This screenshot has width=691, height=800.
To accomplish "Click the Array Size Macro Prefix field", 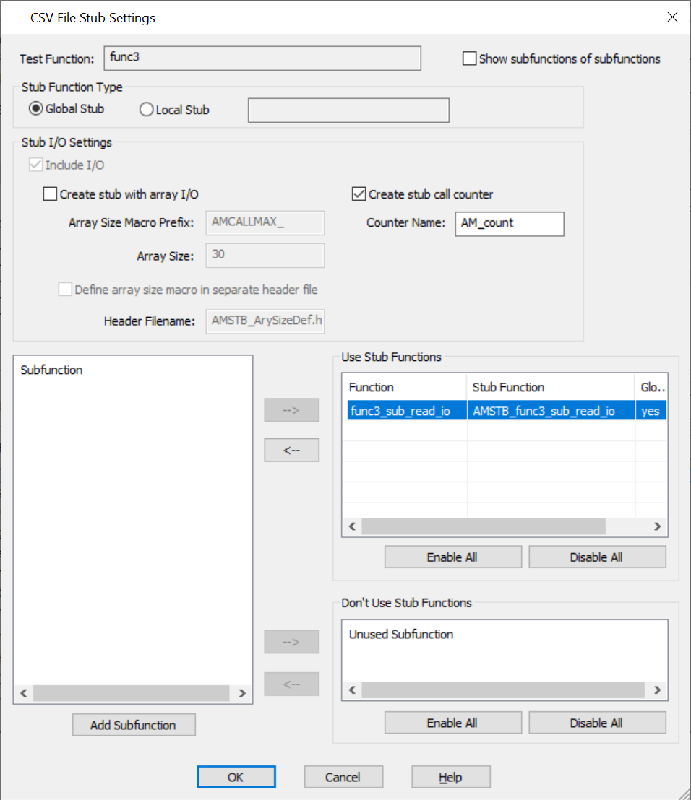I will tap(265, 223).
